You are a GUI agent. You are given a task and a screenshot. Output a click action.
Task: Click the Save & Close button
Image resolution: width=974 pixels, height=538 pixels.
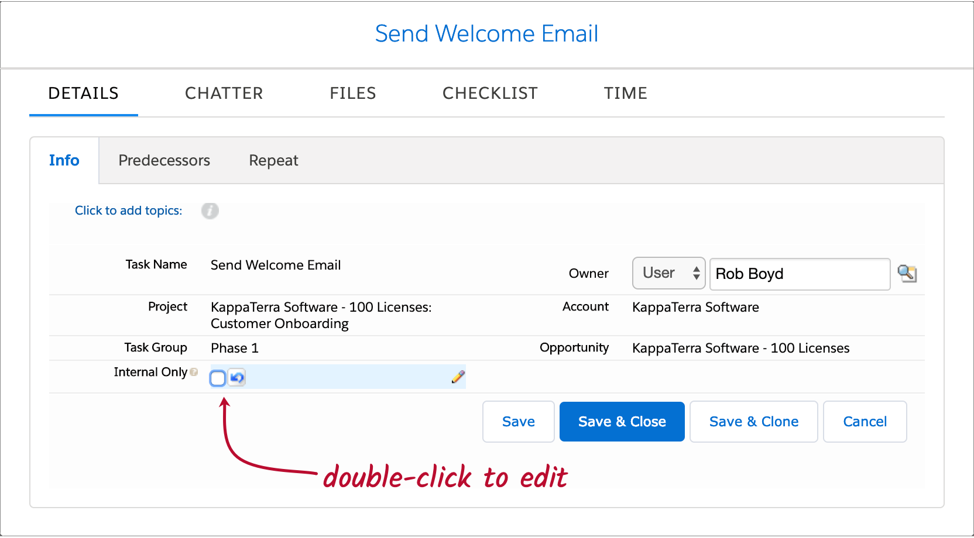click(622, 422)
